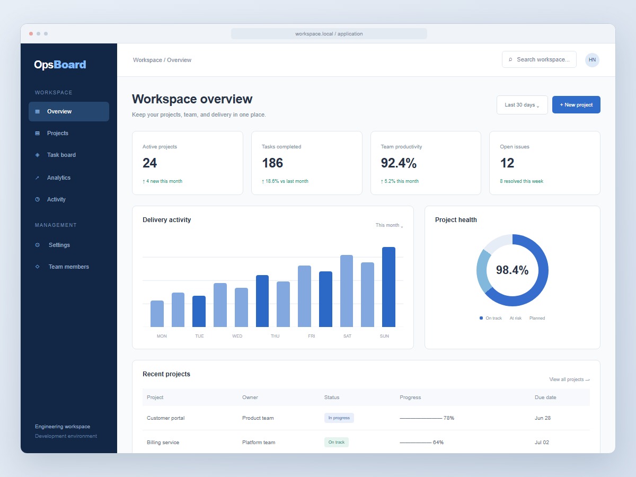Click the Recent projects heading

(166, 374)
